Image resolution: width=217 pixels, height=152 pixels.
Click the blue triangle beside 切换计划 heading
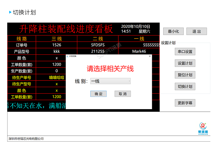(x=10, y=12)
